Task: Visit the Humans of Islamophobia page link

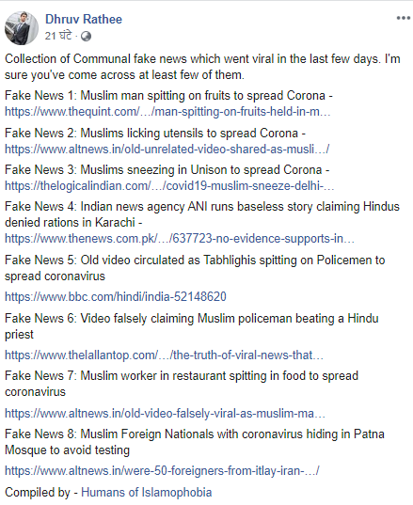Action: pos(146,493)
